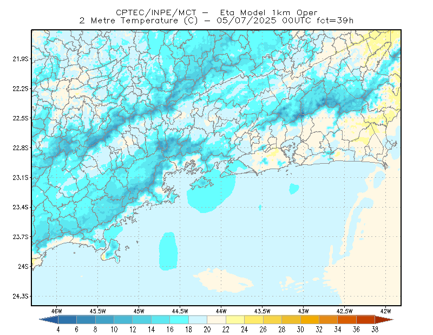Click the 43.5W longitude axis label

(262, 311)
